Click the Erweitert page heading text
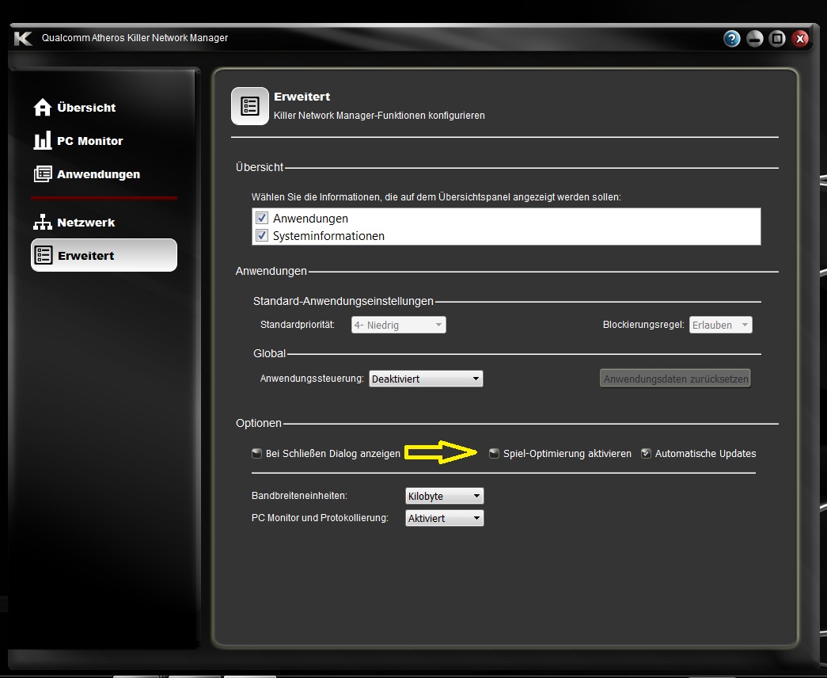The image size is (827, 678). coord(302,97)
